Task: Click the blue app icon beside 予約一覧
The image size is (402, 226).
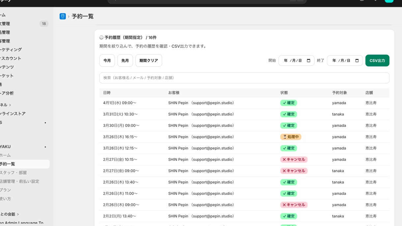Action: click(63, 16)
